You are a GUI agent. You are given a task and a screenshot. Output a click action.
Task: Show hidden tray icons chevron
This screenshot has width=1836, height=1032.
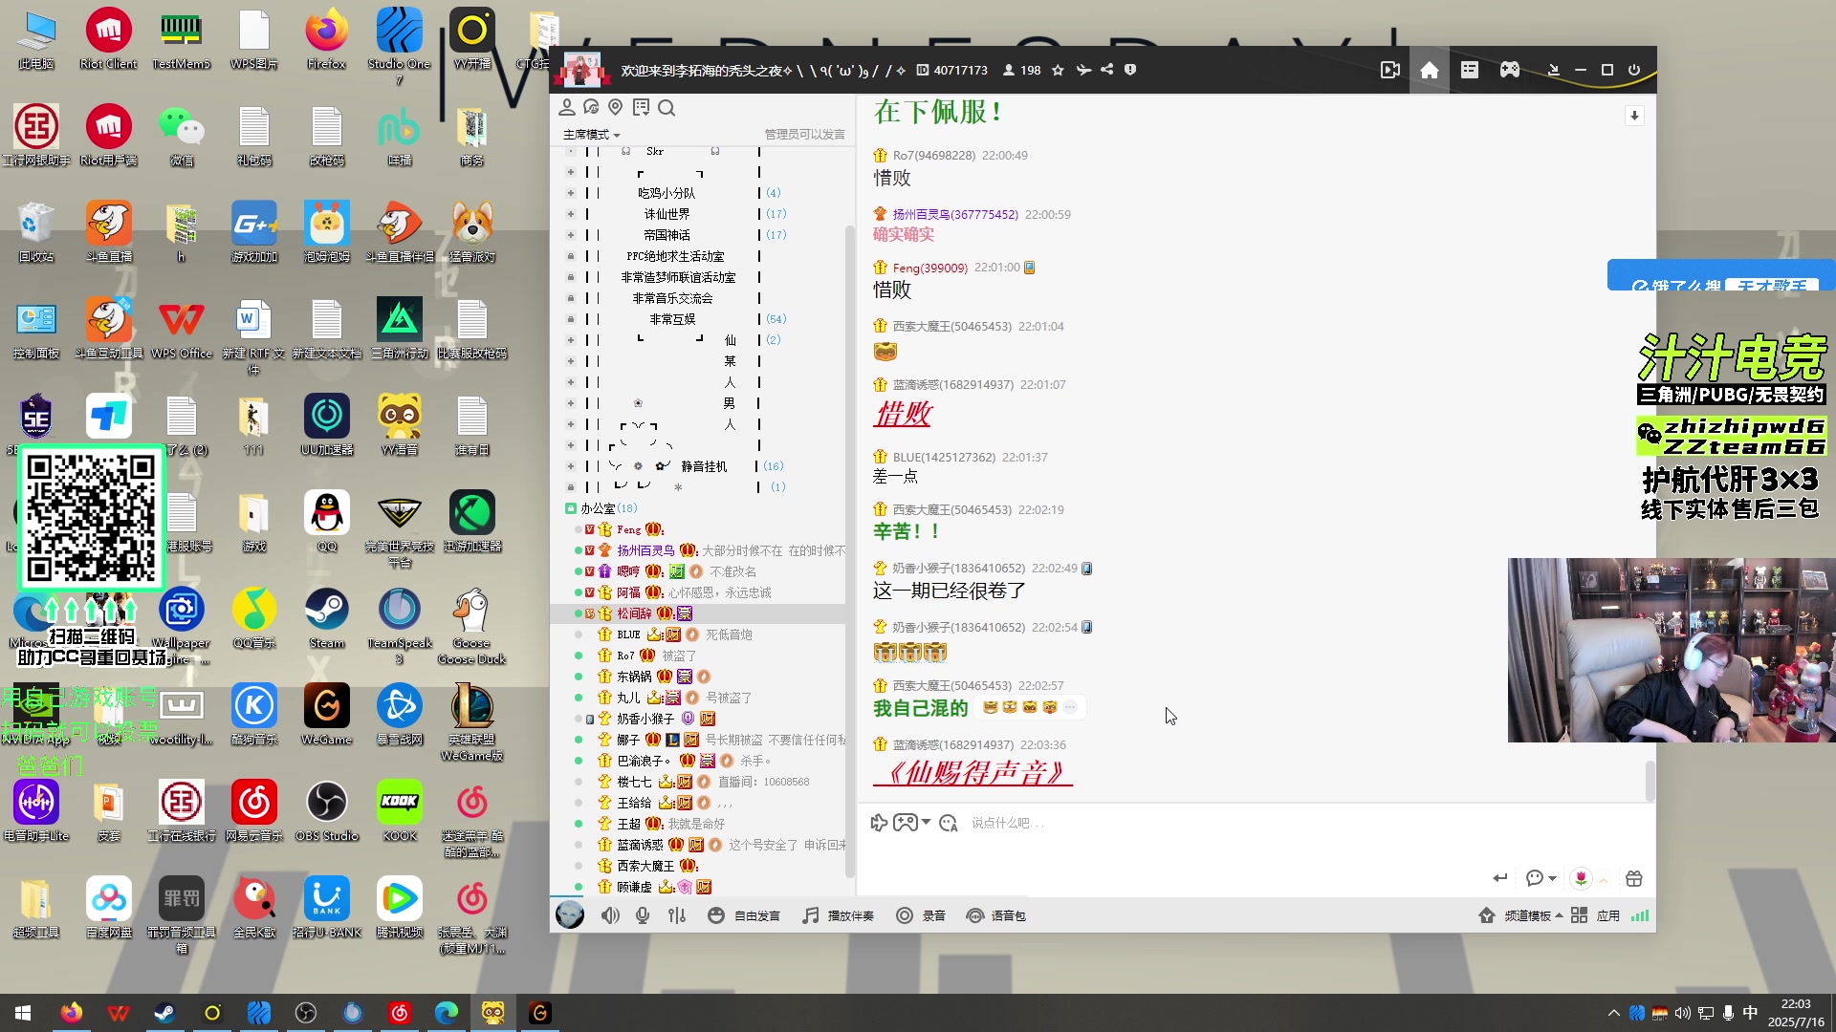[1614, 1013]
